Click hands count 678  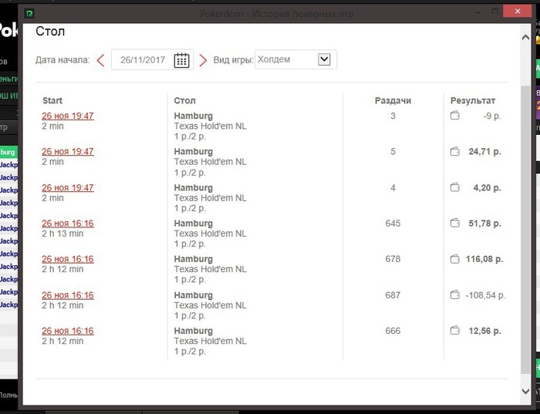pos(393,259)
